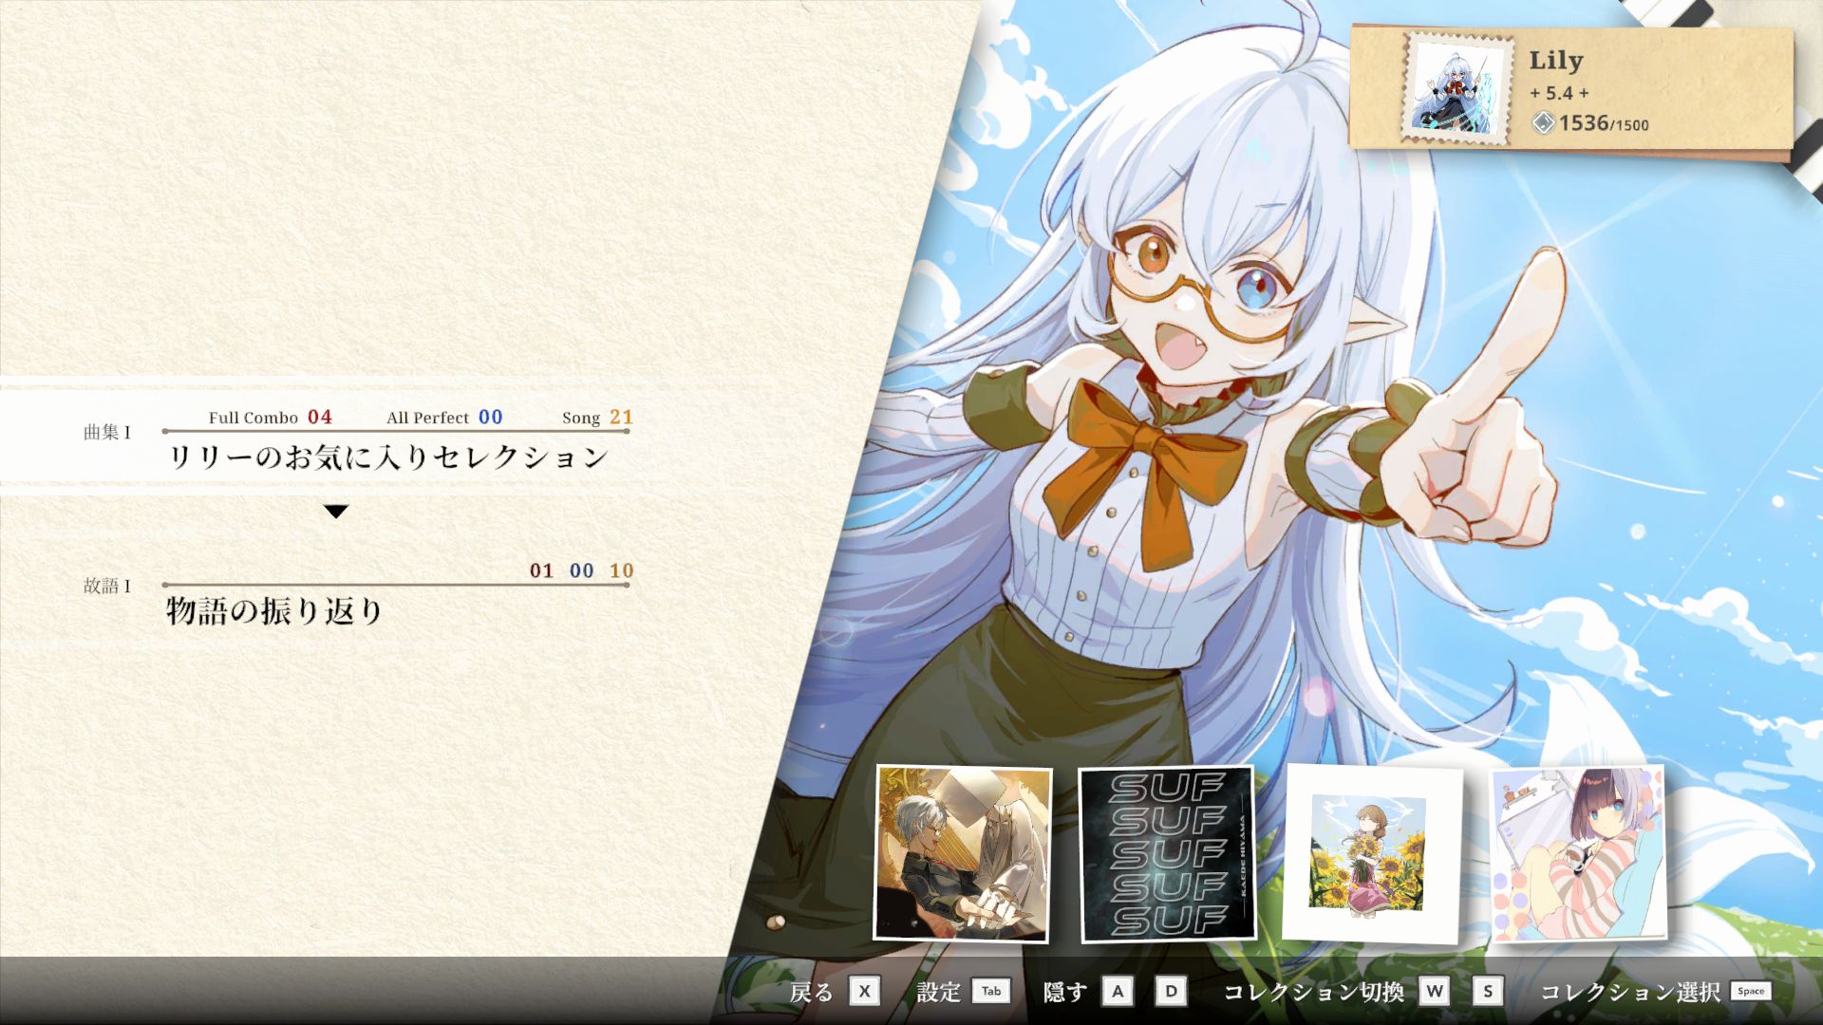Open the SUF song jacket thumbnail
This screenshot has height=1025, width=1823.
(1168, 853)
